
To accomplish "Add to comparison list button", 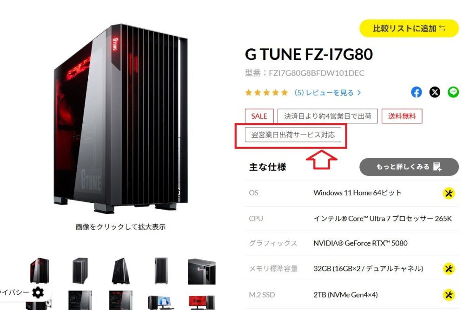I will 409,28.
